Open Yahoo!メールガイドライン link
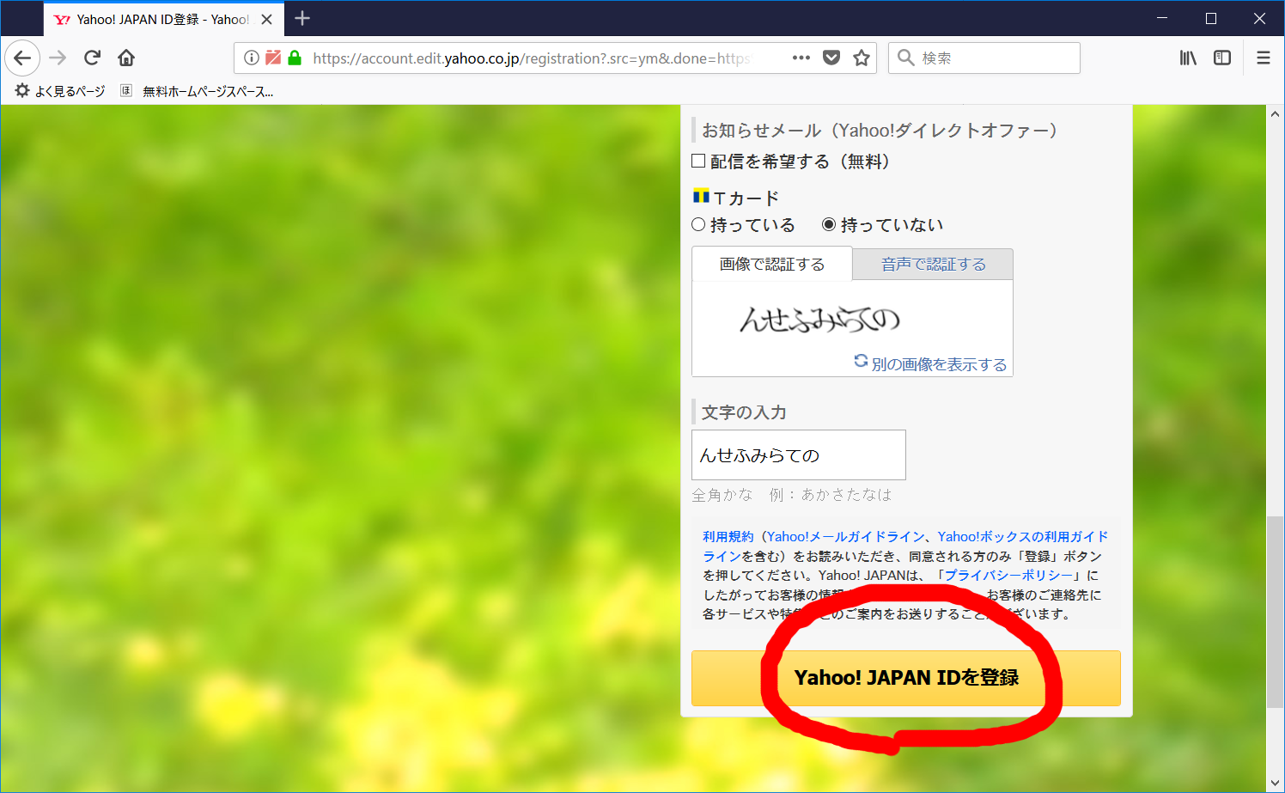 [845, 536]
